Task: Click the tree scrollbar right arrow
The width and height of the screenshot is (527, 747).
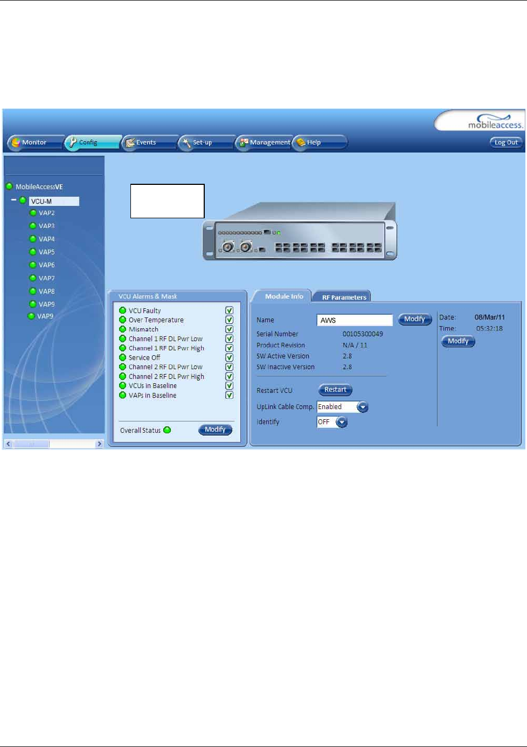Action: pyautogui.click(x=99, y=444)
